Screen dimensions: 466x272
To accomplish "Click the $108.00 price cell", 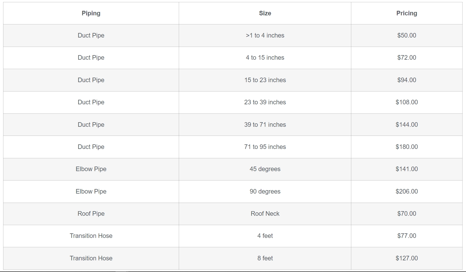I will click(x=407, y=102).
